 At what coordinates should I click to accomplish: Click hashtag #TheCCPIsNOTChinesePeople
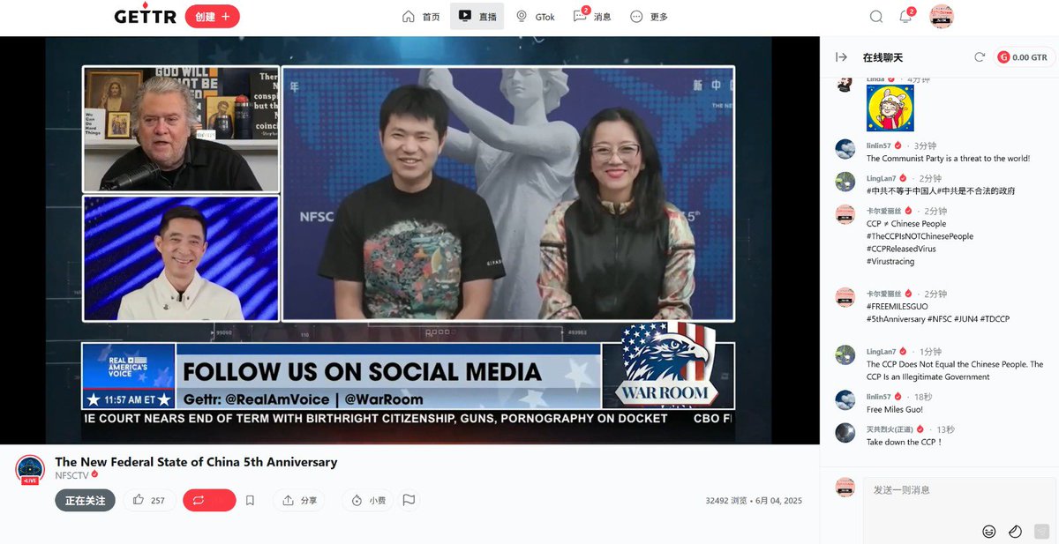click(920, 236)
